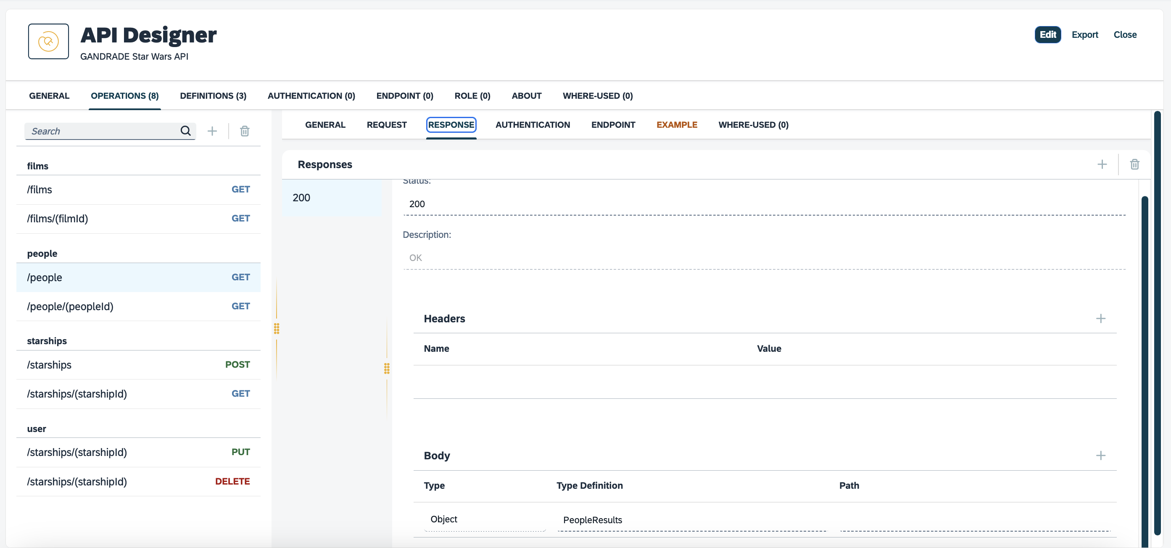
Task: Toggle the WHERE-USED tab panel
Action: pos(752,124)
